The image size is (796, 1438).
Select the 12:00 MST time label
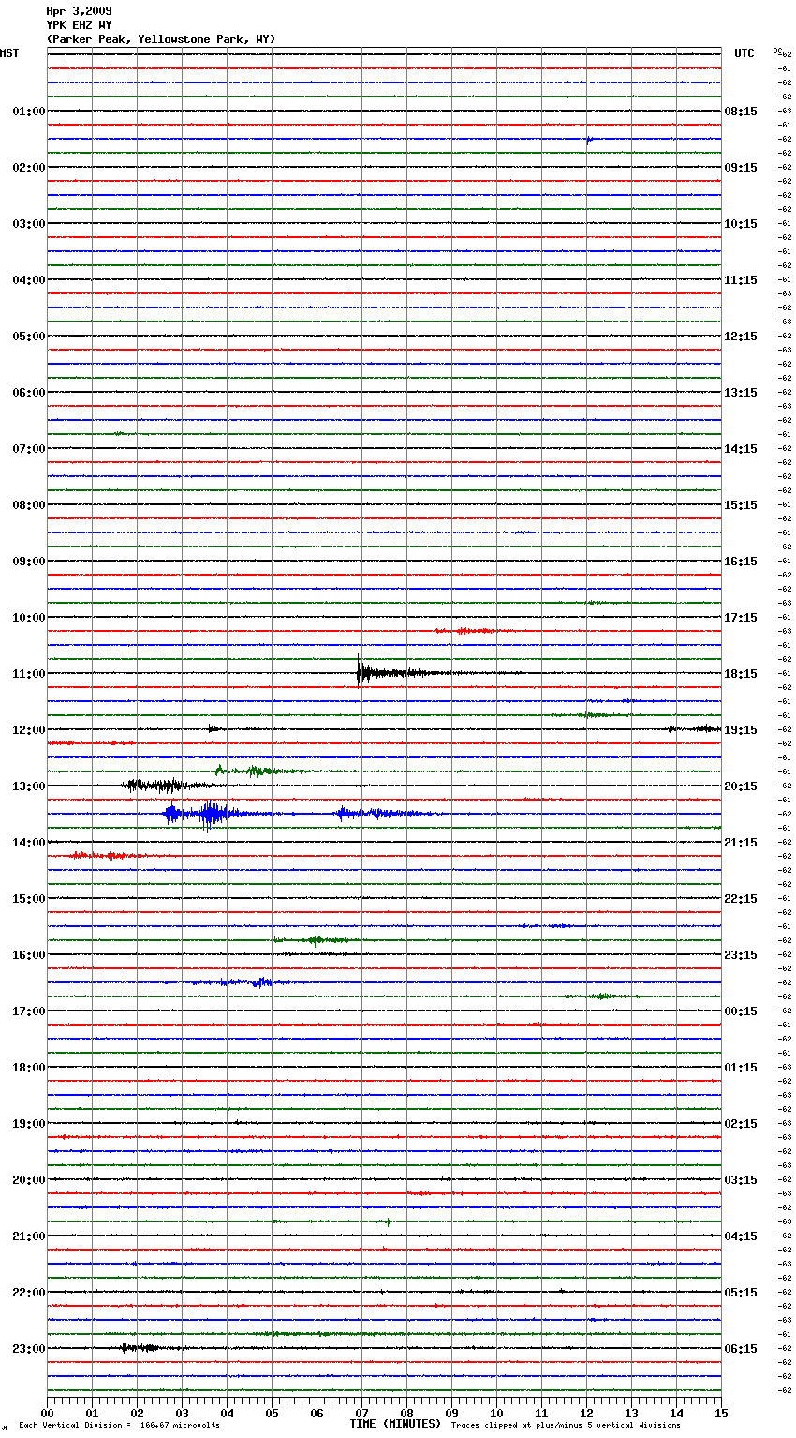tap(29, 730)
